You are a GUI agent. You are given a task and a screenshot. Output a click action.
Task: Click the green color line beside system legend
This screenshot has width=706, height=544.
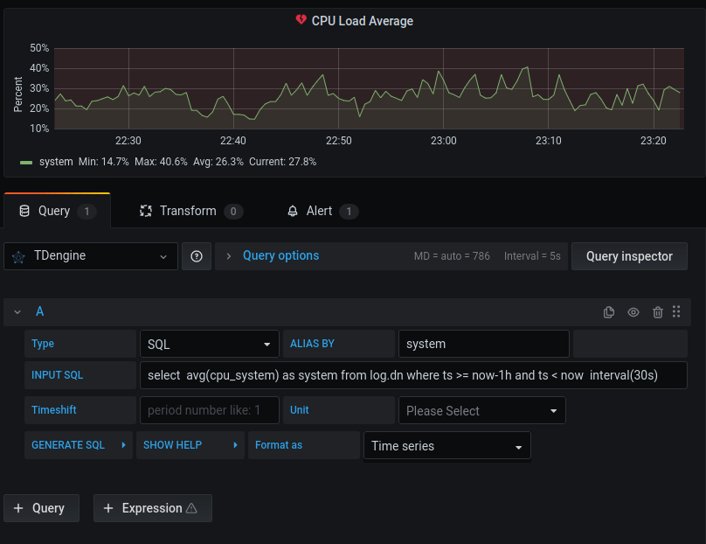(x=26, y=162)
